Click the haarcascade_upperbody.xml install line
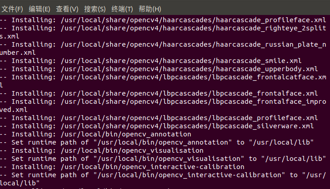Screen dimensions: 330x189 pos(159,69)
